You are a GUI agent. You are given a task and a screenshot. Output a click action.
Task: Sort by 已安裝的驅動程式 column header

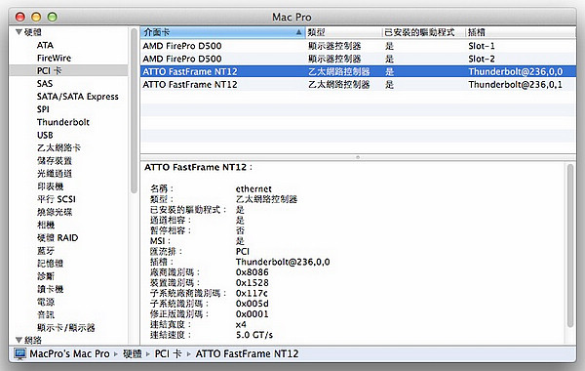(x=423, y=32)
